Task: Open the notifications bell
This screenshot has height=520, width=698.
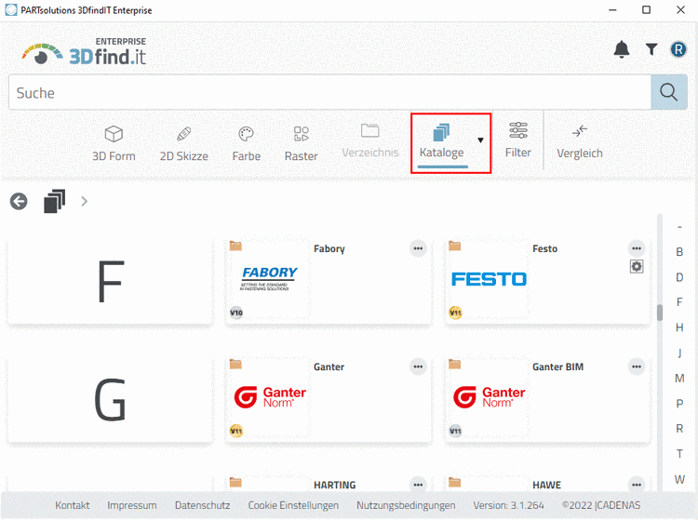Action: (622, 50)
